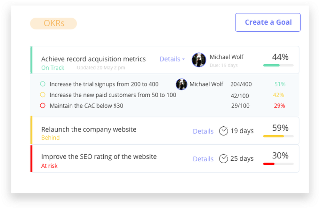
Task: Select the red circle for CAC result
Action: 43,106
